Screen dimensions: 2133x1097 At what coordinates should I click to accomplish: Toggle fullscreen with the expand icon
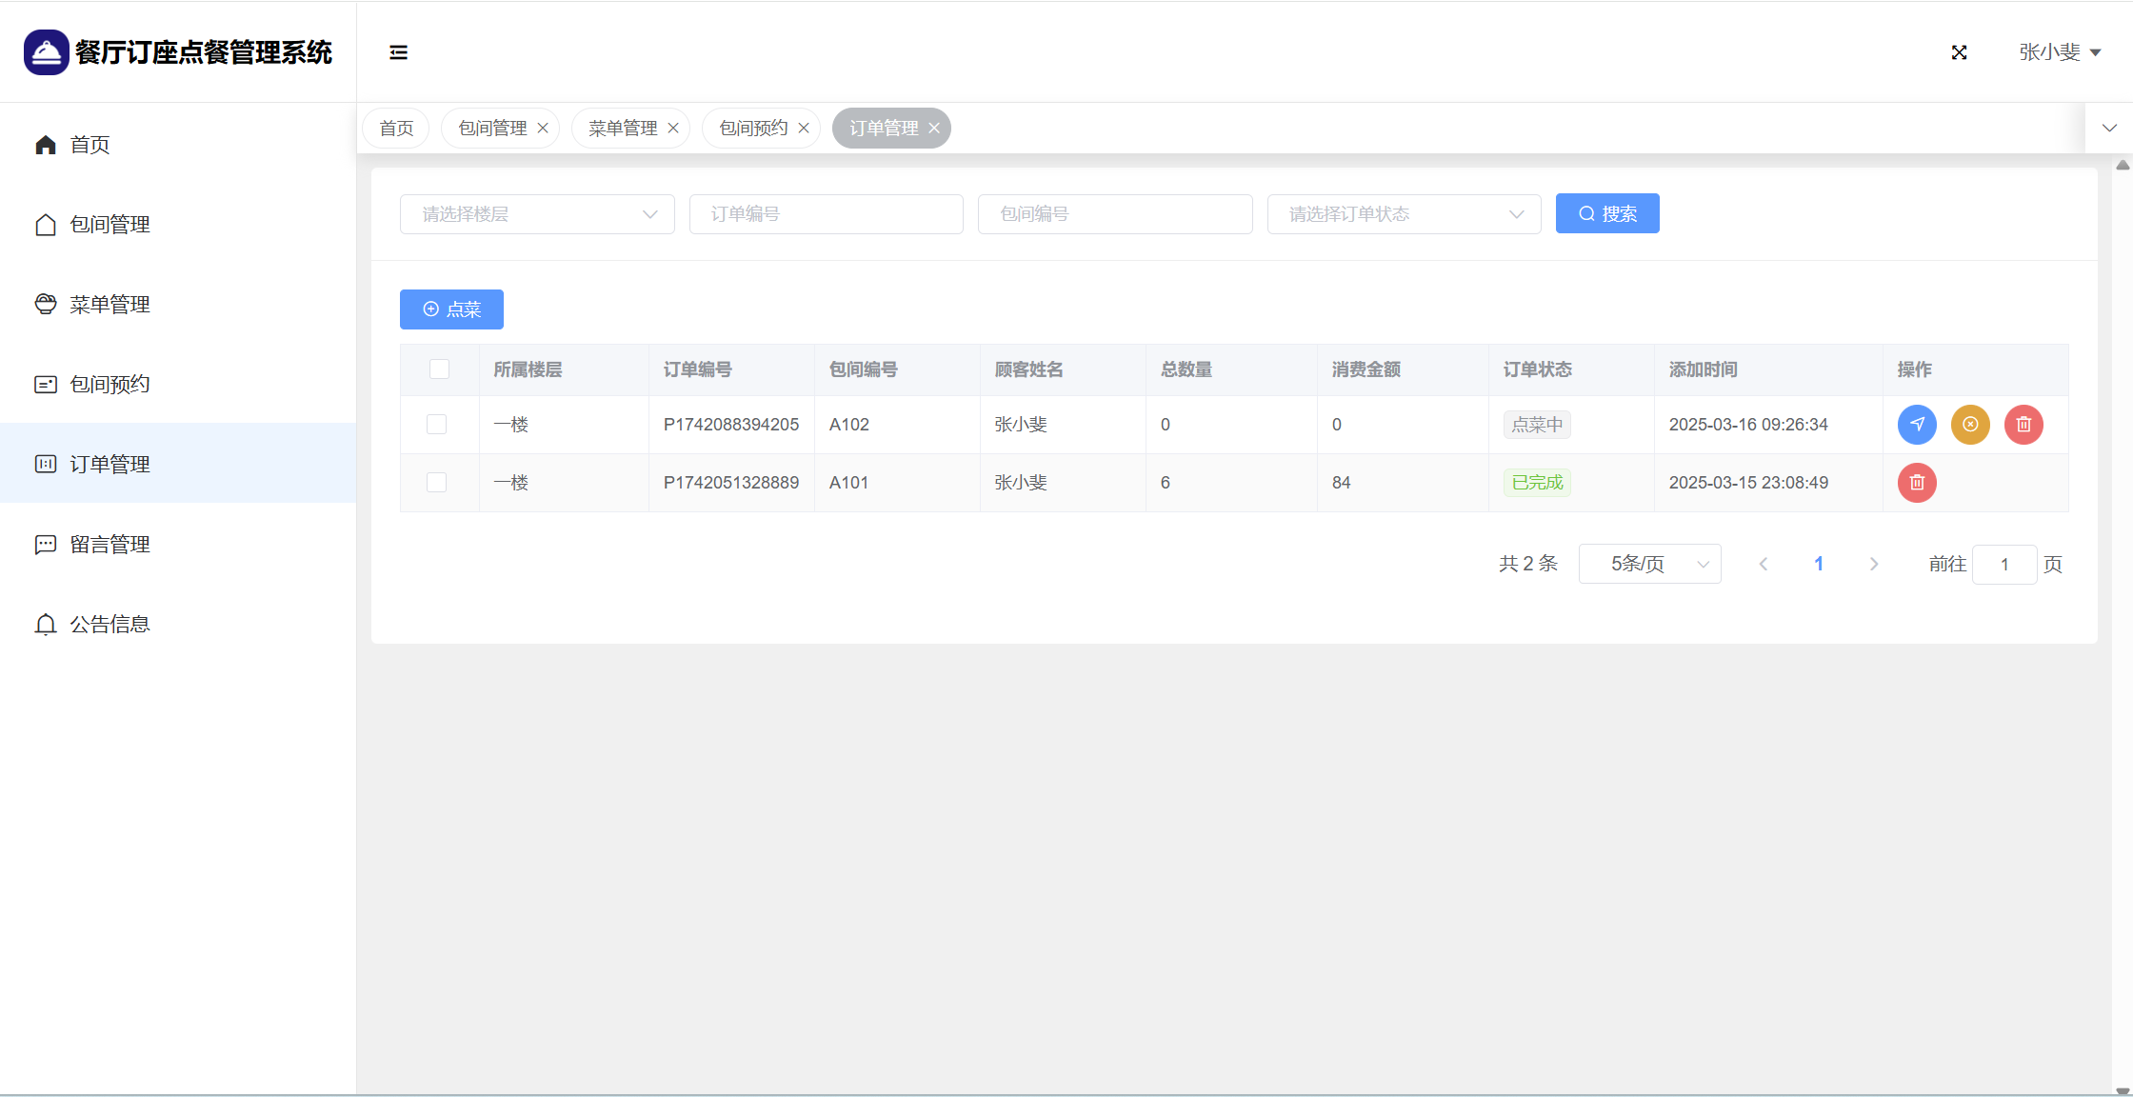[1959, 52]
